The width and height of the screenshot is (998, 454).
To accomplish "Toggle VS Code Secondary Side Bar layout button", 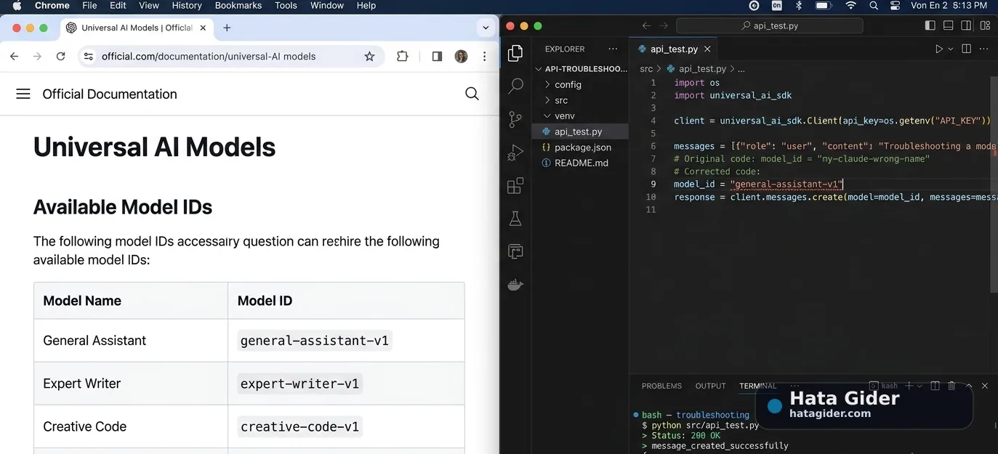I will click(x=966, y=25).
